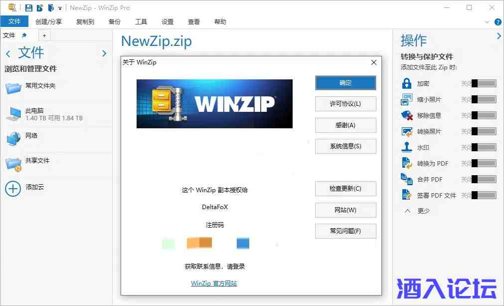Click the Save floppy disk icon

[28, 7]
